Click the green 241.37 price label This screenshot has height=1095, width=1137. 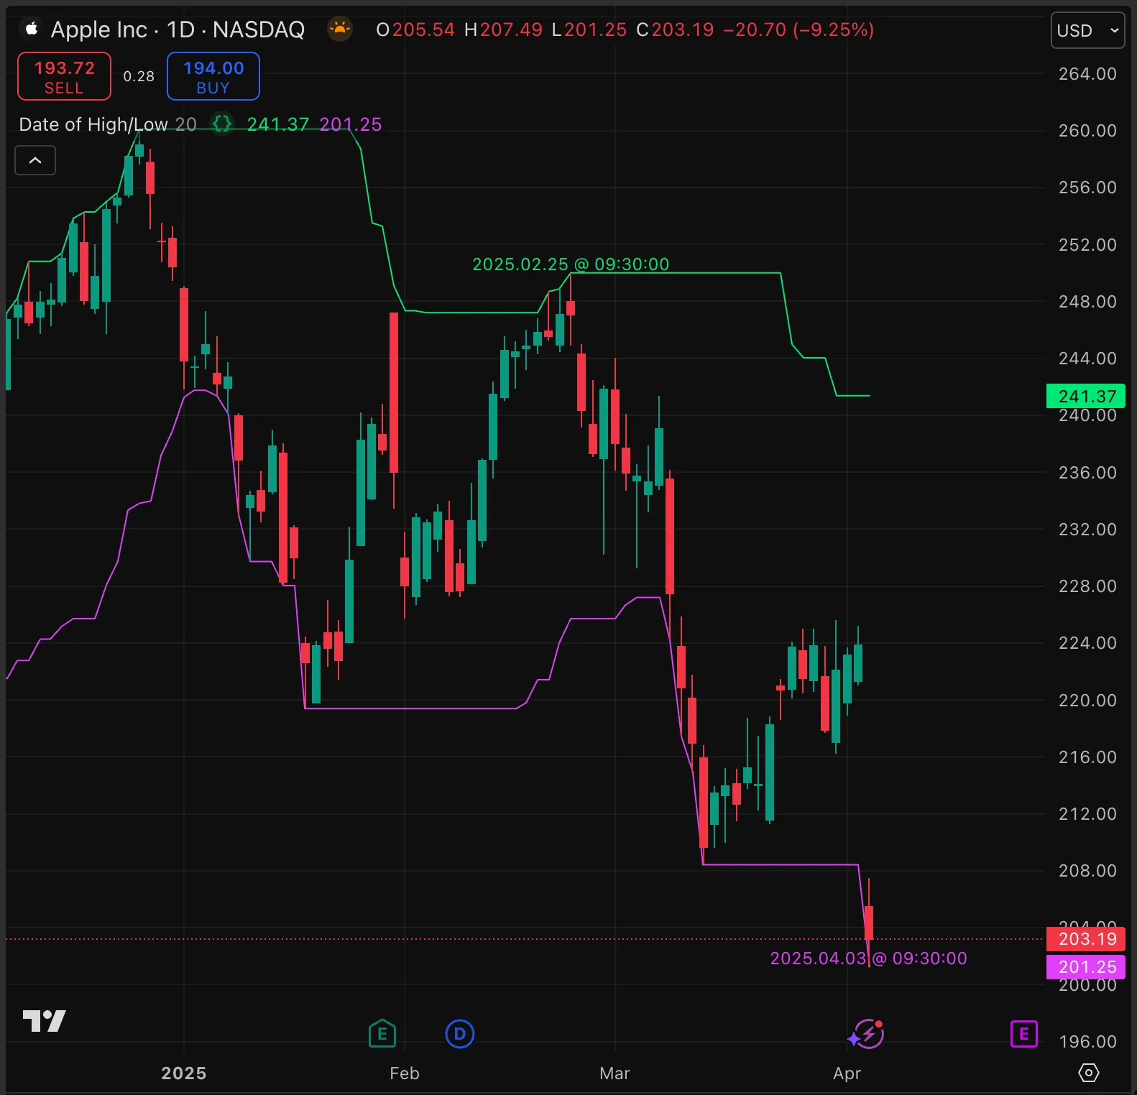coord(1085,396)
